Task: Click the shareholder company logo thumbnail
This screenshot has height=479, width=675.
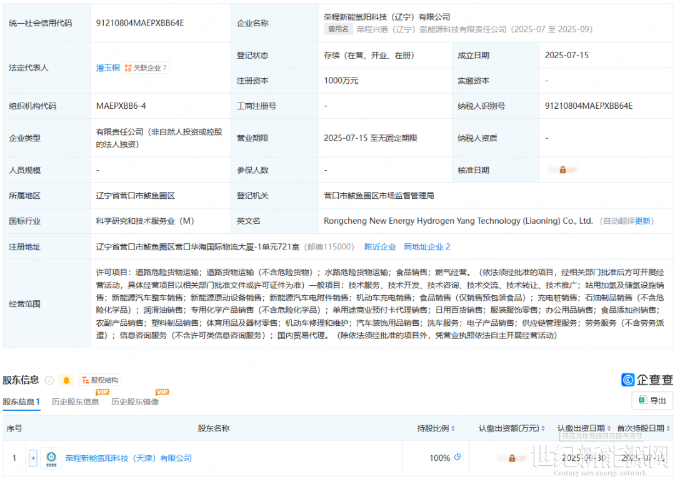Action: (51, 458)
